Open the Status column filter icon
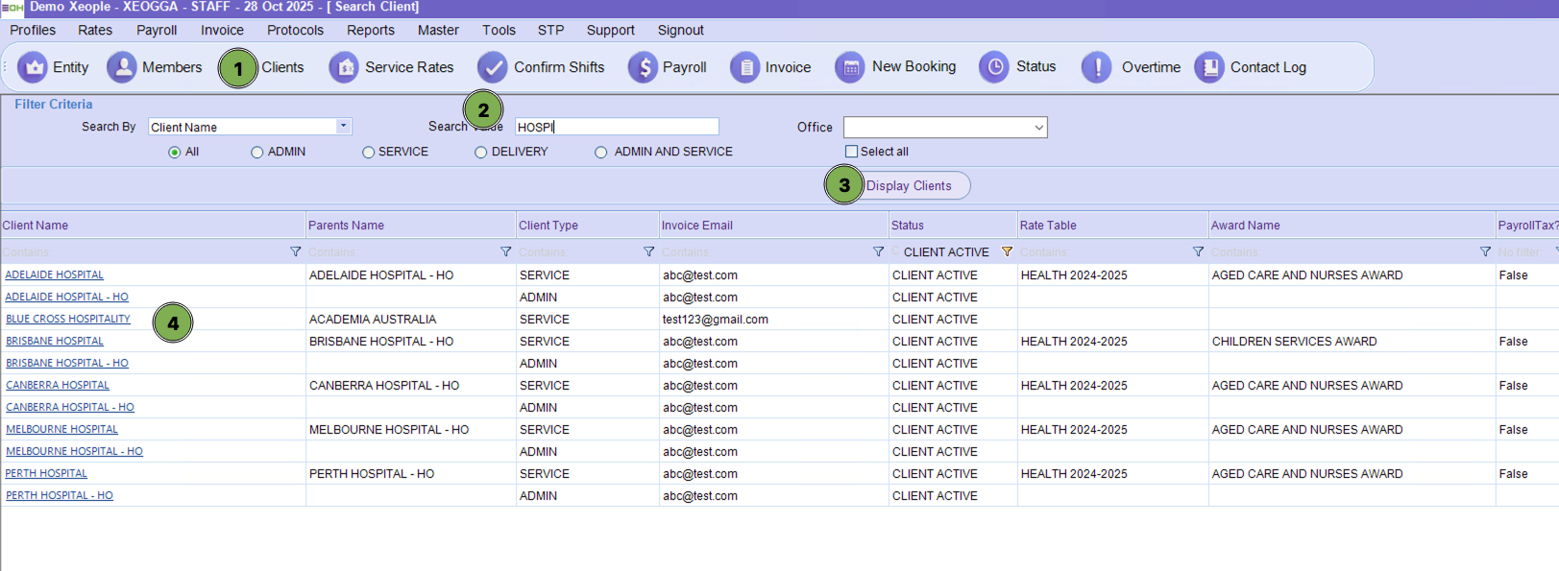The image size is (1559, 571). pos(1007,251)
